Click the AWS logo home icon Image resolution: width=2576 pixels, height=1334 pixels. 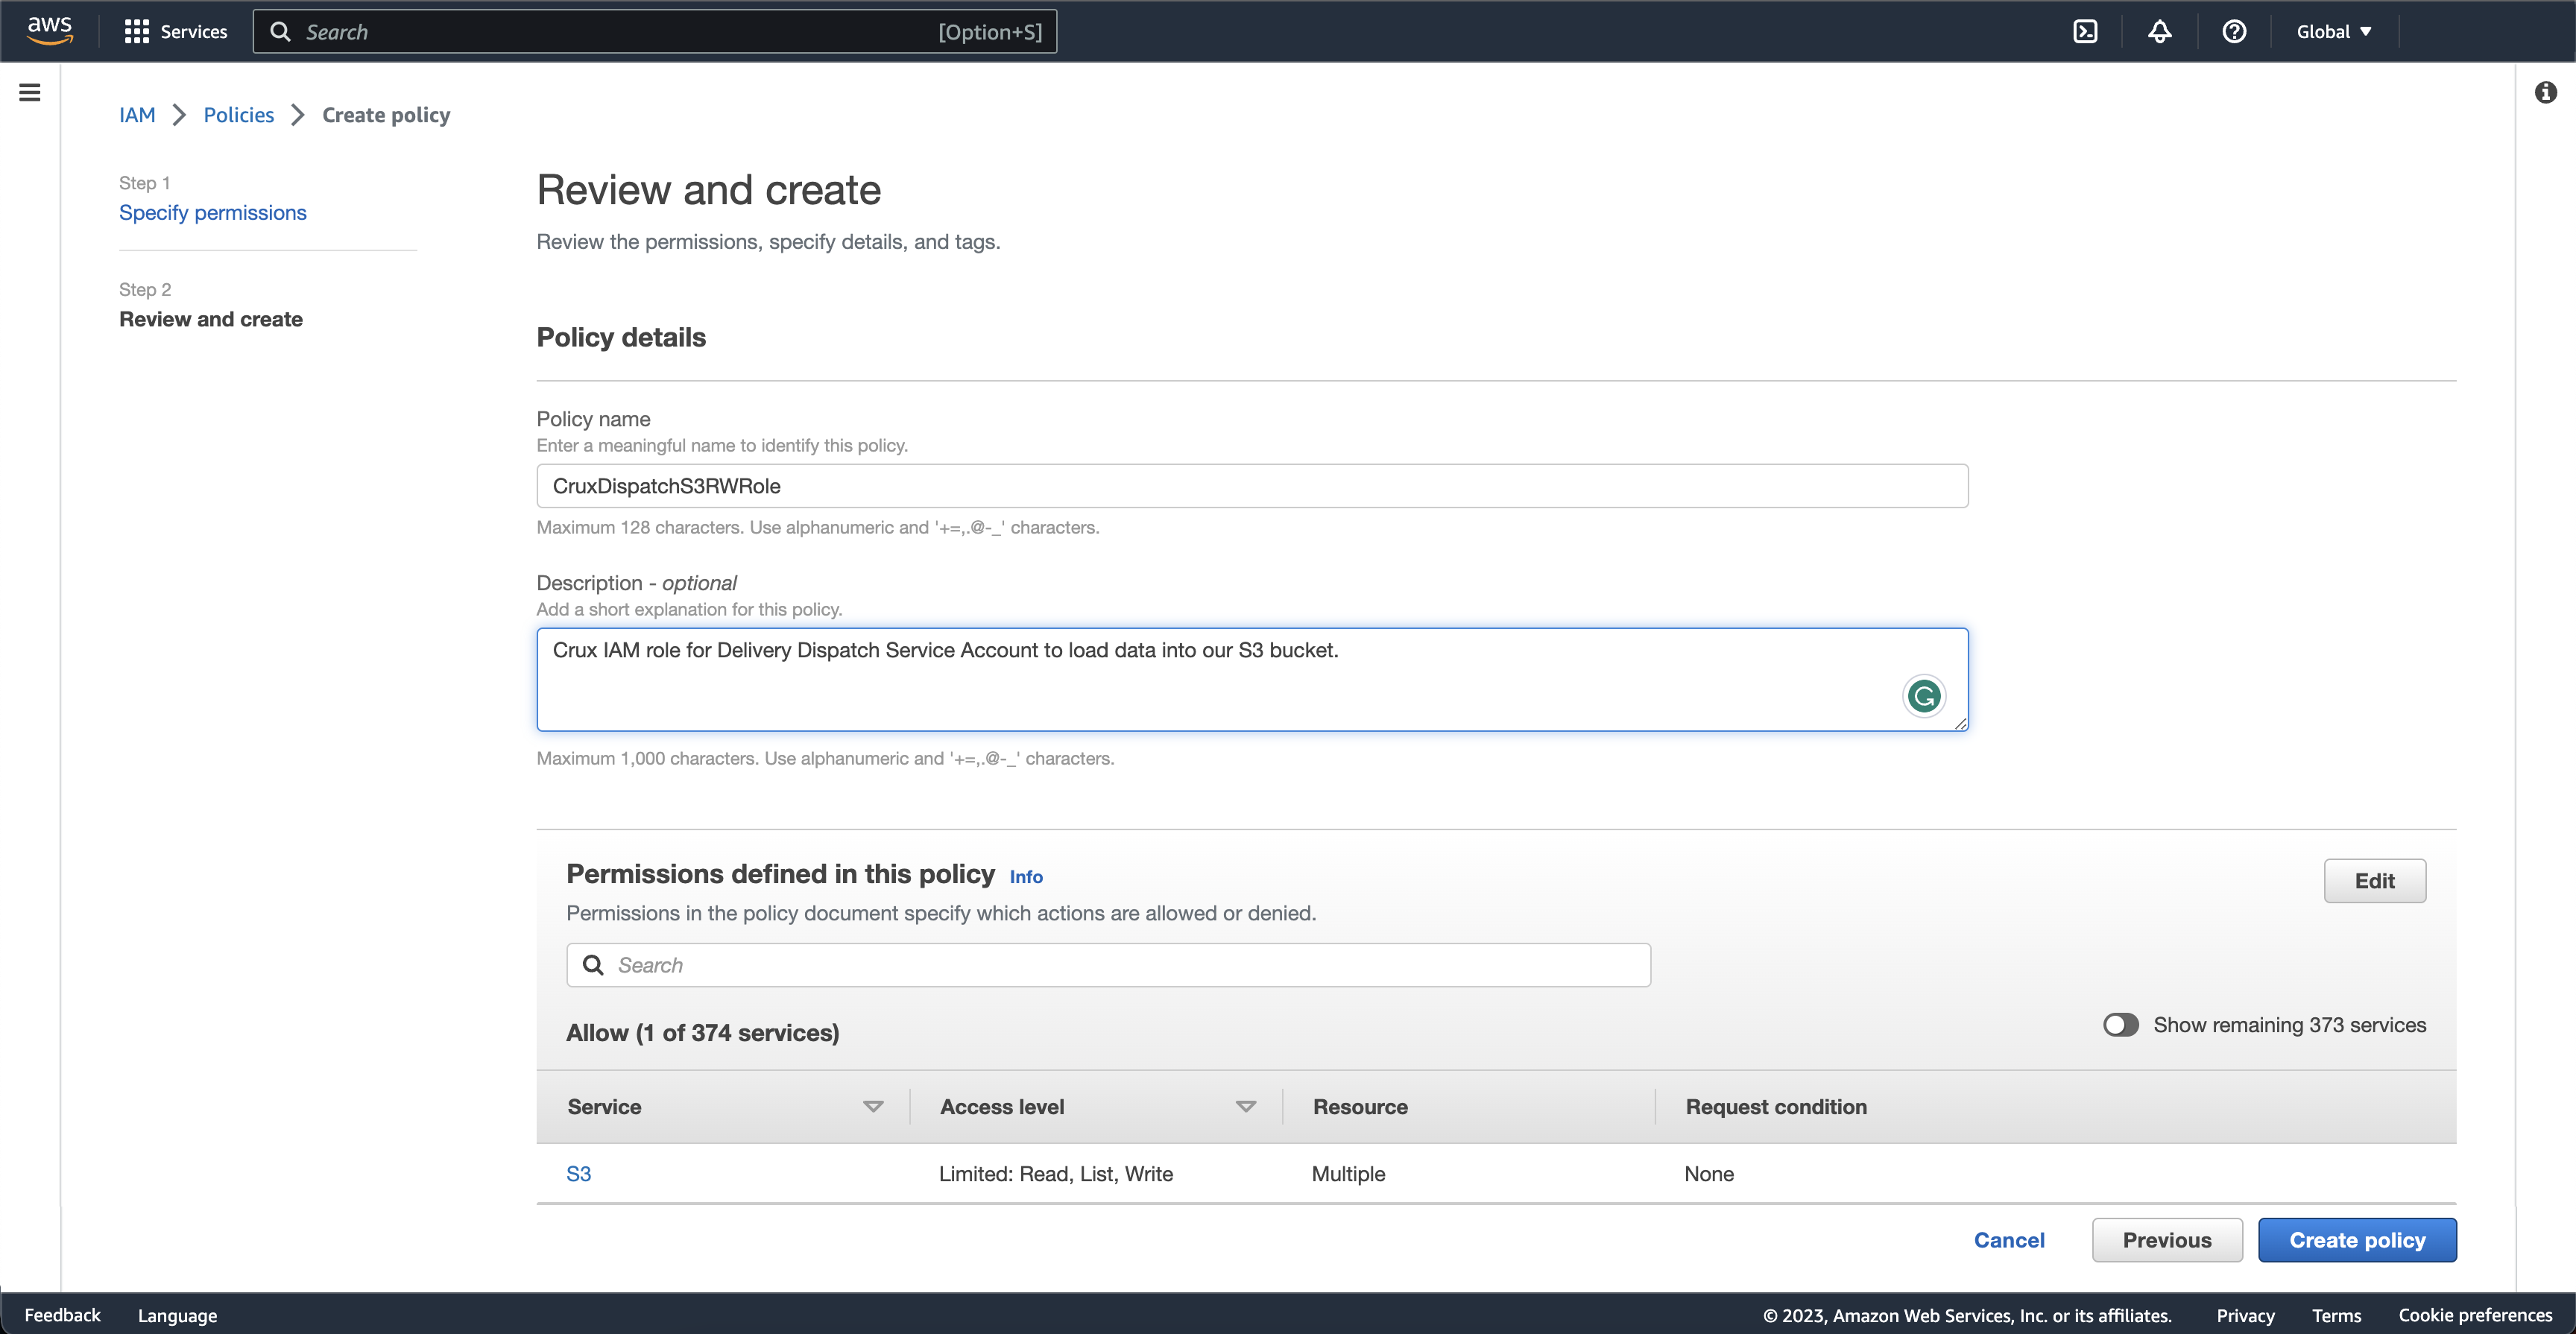pyautogui.click(x=49, y=31)
